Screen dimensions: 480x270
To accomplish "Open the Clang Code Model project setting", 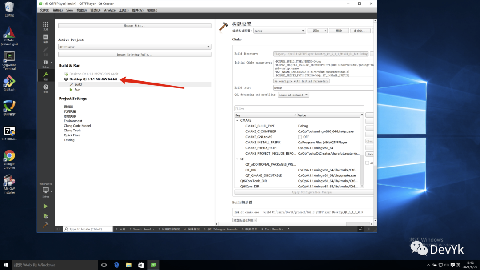I will click(77, 126).
